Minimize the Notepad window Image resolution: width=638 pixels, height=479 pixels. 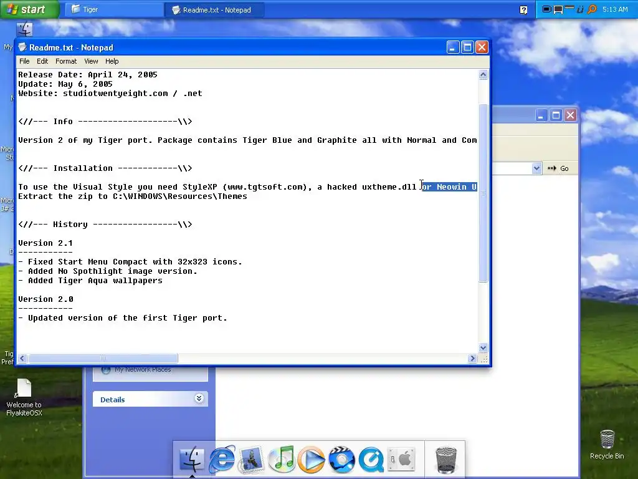coord(452,47)
